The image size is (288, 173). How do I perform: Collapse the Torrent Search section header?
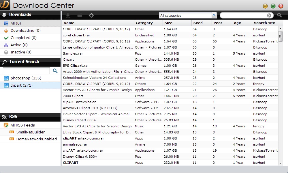(x=30, y=62)
